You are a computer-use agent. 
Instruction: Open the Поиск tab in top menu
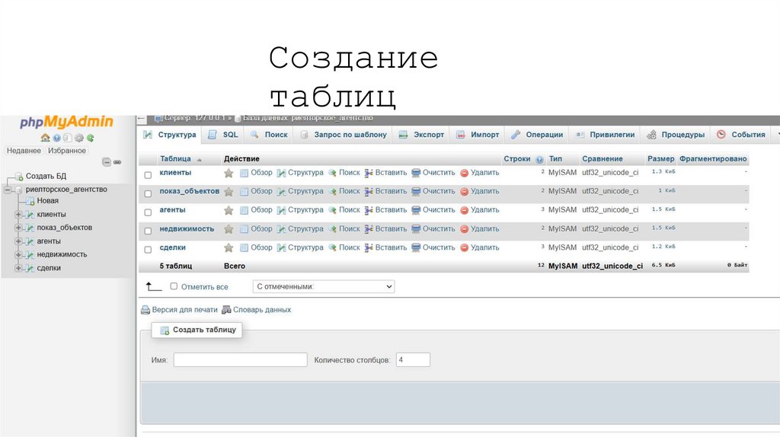(269, 135)
